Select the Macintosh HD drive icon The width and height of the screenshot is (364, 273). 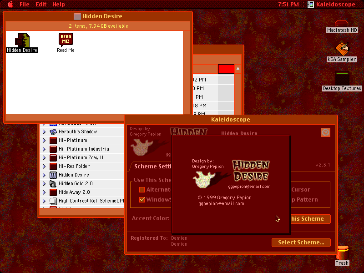pyautogui.click(x=341, y=24)
